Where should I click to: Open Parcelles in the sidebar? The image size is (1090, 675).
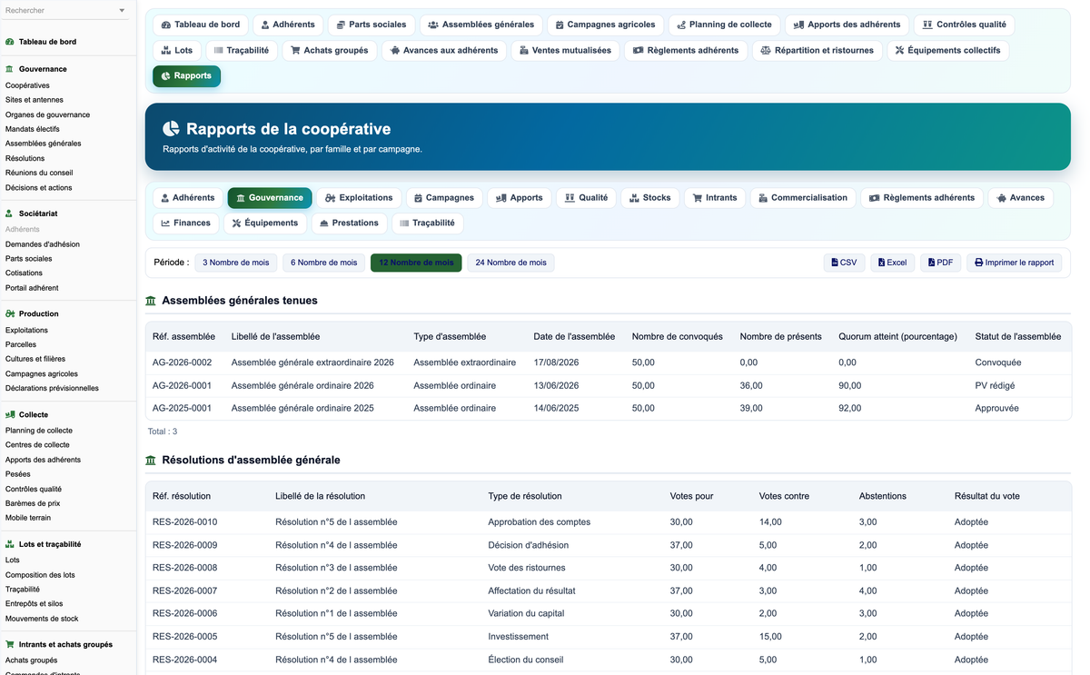click(21, 344)
